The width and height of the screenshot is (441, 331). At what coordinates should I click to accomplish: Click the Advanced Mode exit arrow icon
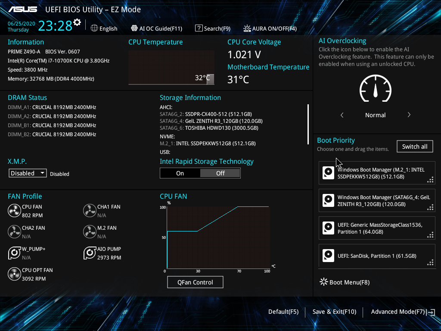tap(431, 312)
